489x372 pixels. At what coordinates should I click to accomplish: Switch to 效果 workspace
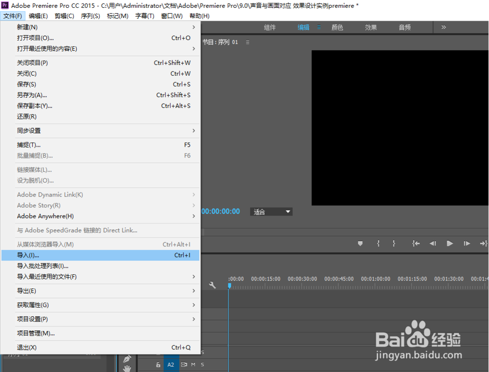(x=371, y=27)
